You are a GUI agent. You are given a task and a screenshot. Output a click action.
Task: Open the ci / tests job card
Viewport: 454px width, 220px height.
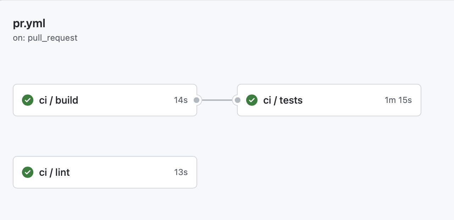coord(329,100)
